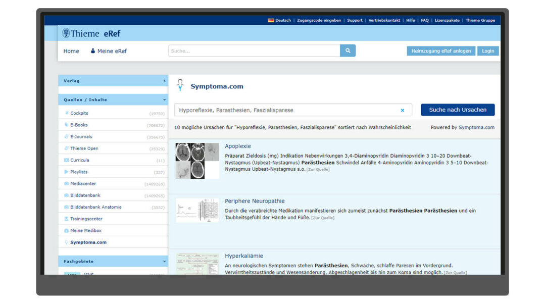Viewport: 544px width, 303px height.
Task: Click the Login button
Action: [488, 51]
